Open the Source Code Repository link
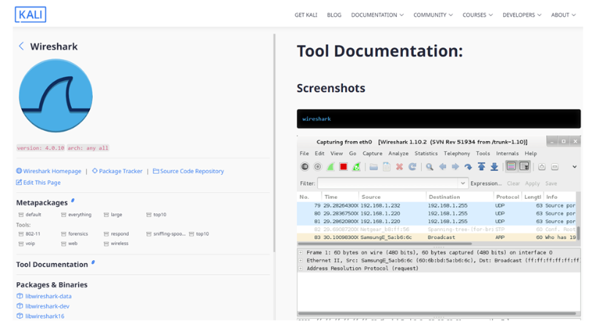The image size is (590, 326). tap(188, 171)
